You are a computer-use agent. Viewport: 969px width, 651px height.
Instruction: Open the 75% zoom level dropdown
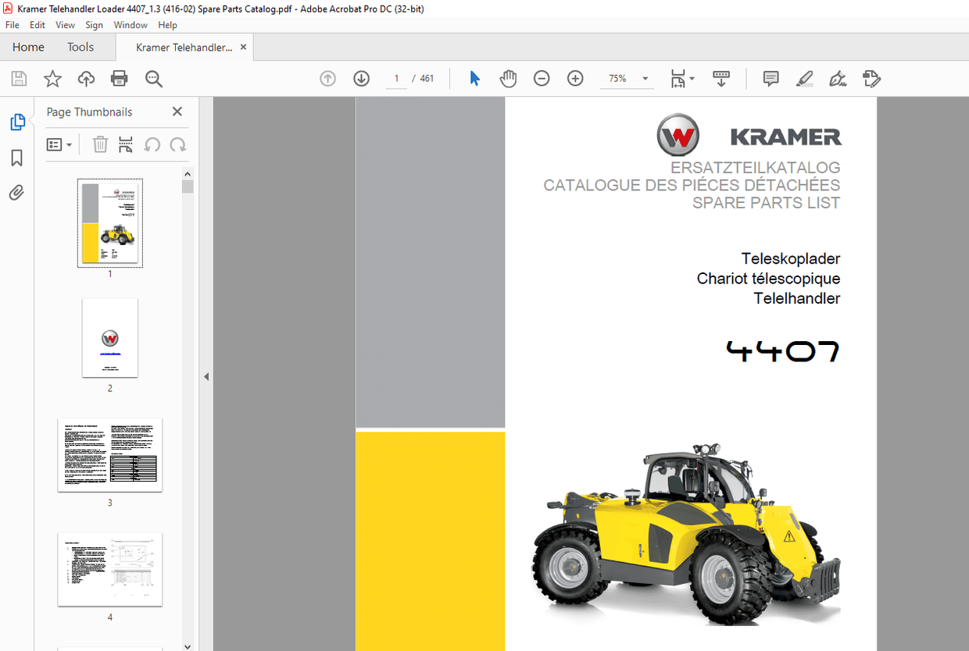coord(627,78)
